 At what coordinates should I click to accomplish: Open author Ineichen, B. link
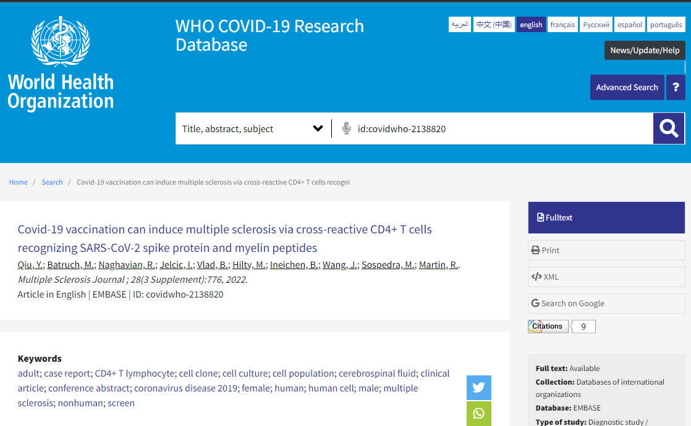click(294, 265)
